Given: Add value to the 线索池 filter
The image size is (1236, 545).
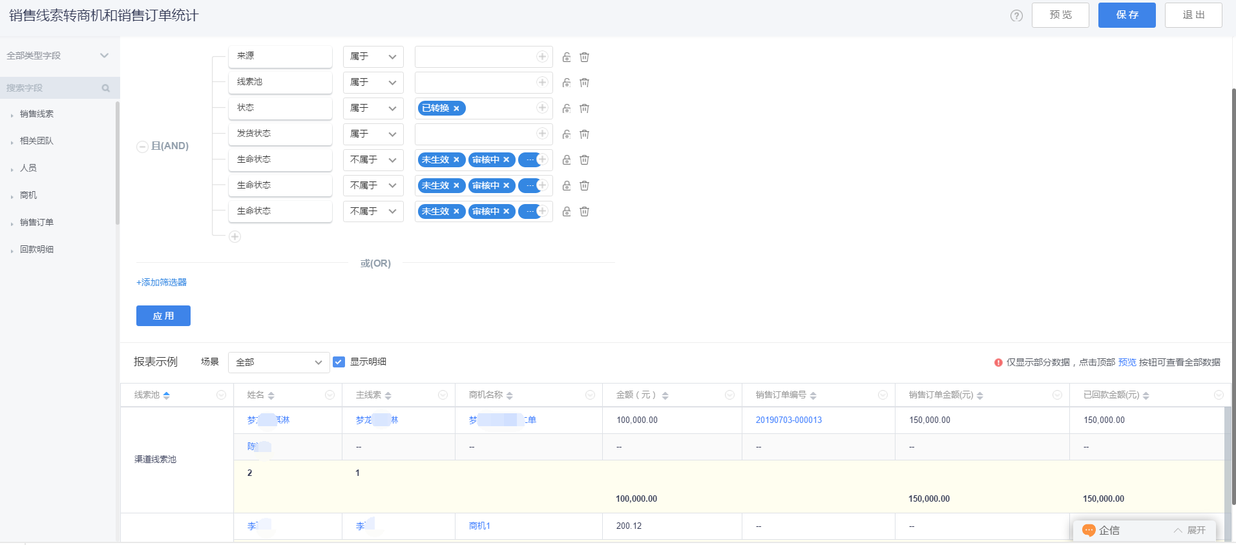Looking at the screenshot, I should coord(542,82).
